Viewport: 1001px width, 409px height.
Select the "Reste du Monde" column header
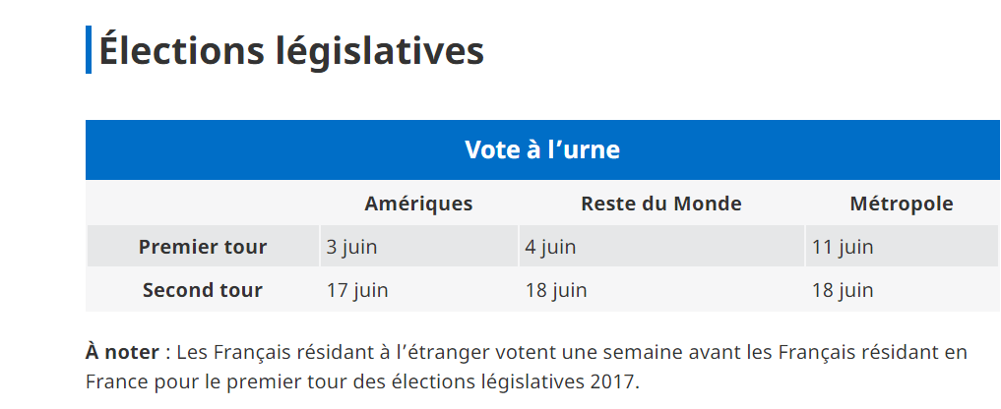660,204
